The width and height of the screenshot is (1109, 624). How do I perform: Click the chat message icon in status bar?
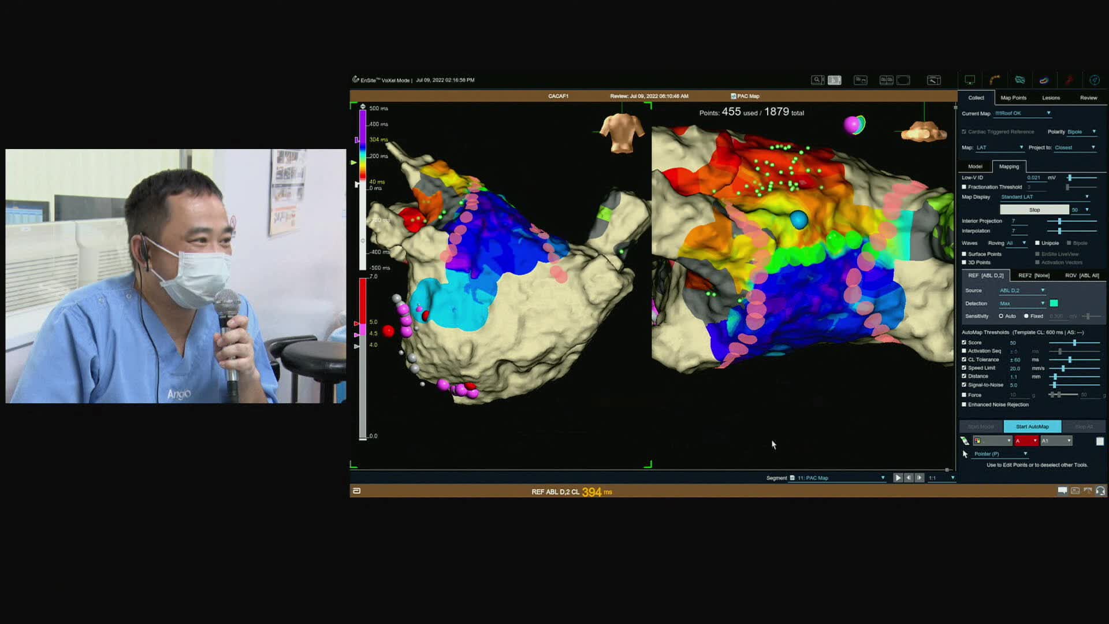coord(1062,491)
